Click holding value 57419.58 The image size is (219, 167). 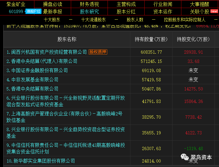point(151,80)
